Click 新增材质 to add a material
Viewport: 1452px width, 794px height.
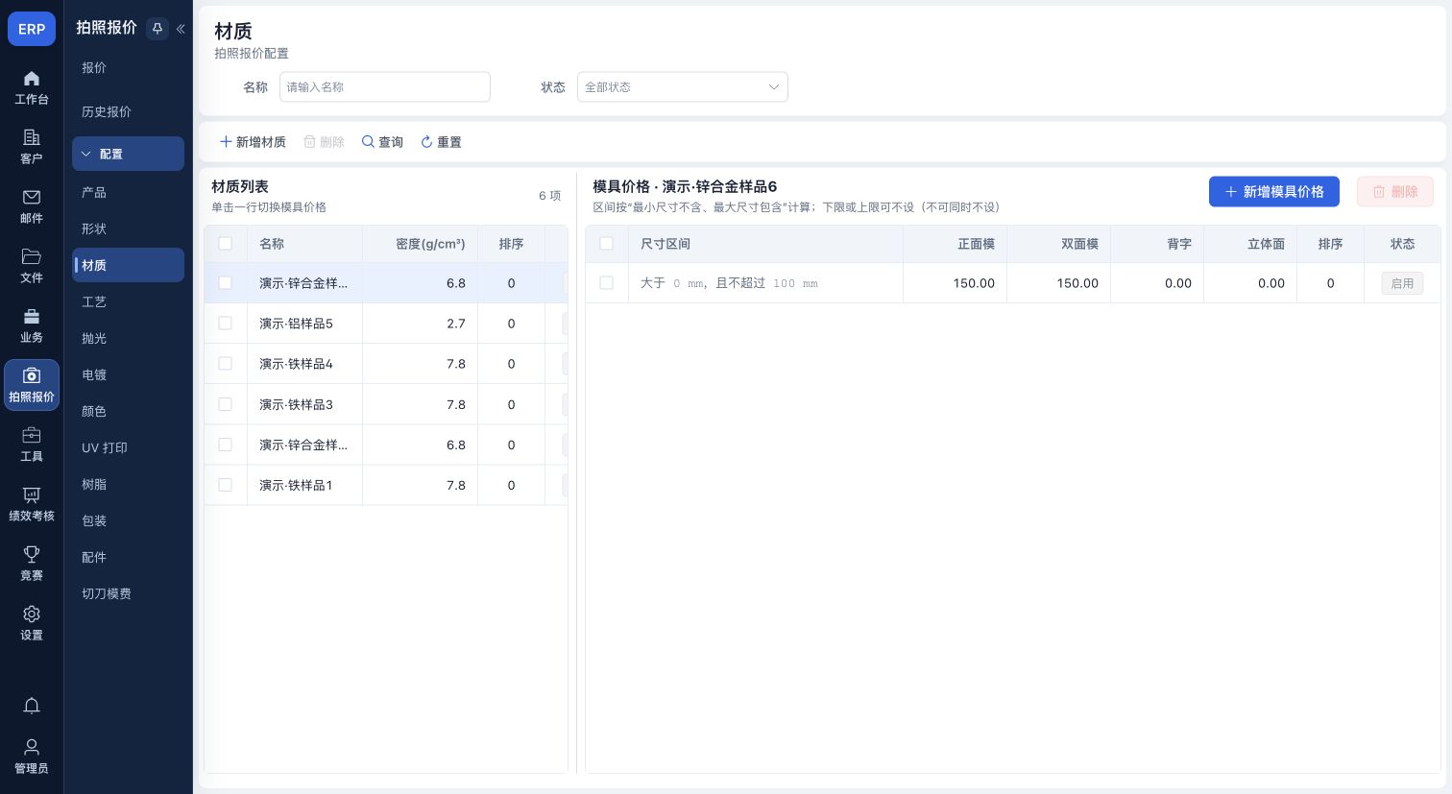pyautogui.click(x=253, y=142)
